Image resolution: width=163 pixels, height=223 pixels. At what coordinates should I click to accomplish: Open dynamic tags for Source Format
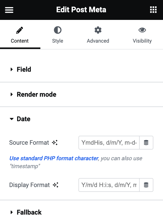point(146,143)
